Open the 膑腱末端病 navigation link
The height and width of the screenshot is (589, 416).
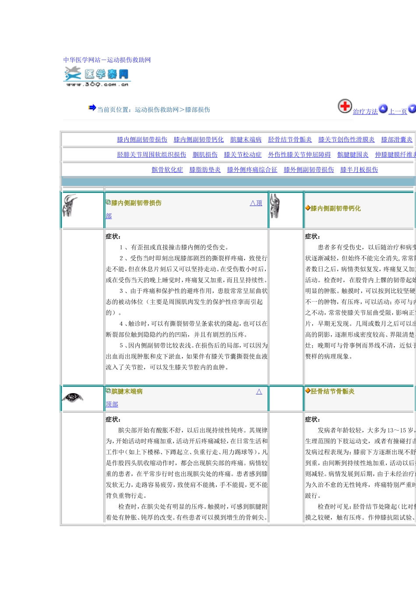pyautogui.click(x=246, y=140)
